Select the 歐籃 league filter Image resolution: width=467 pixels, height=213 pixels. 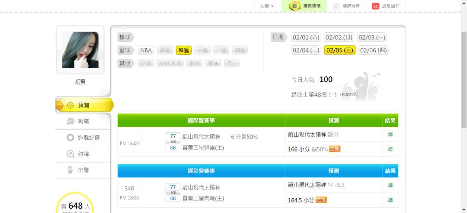[x=165, y=50]
